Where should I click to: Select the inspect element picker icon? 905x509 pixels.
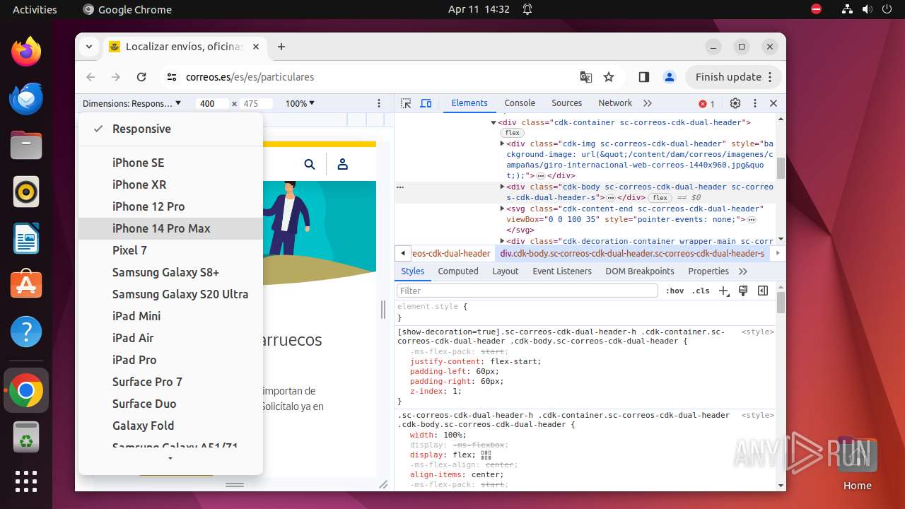coord(406,103)
